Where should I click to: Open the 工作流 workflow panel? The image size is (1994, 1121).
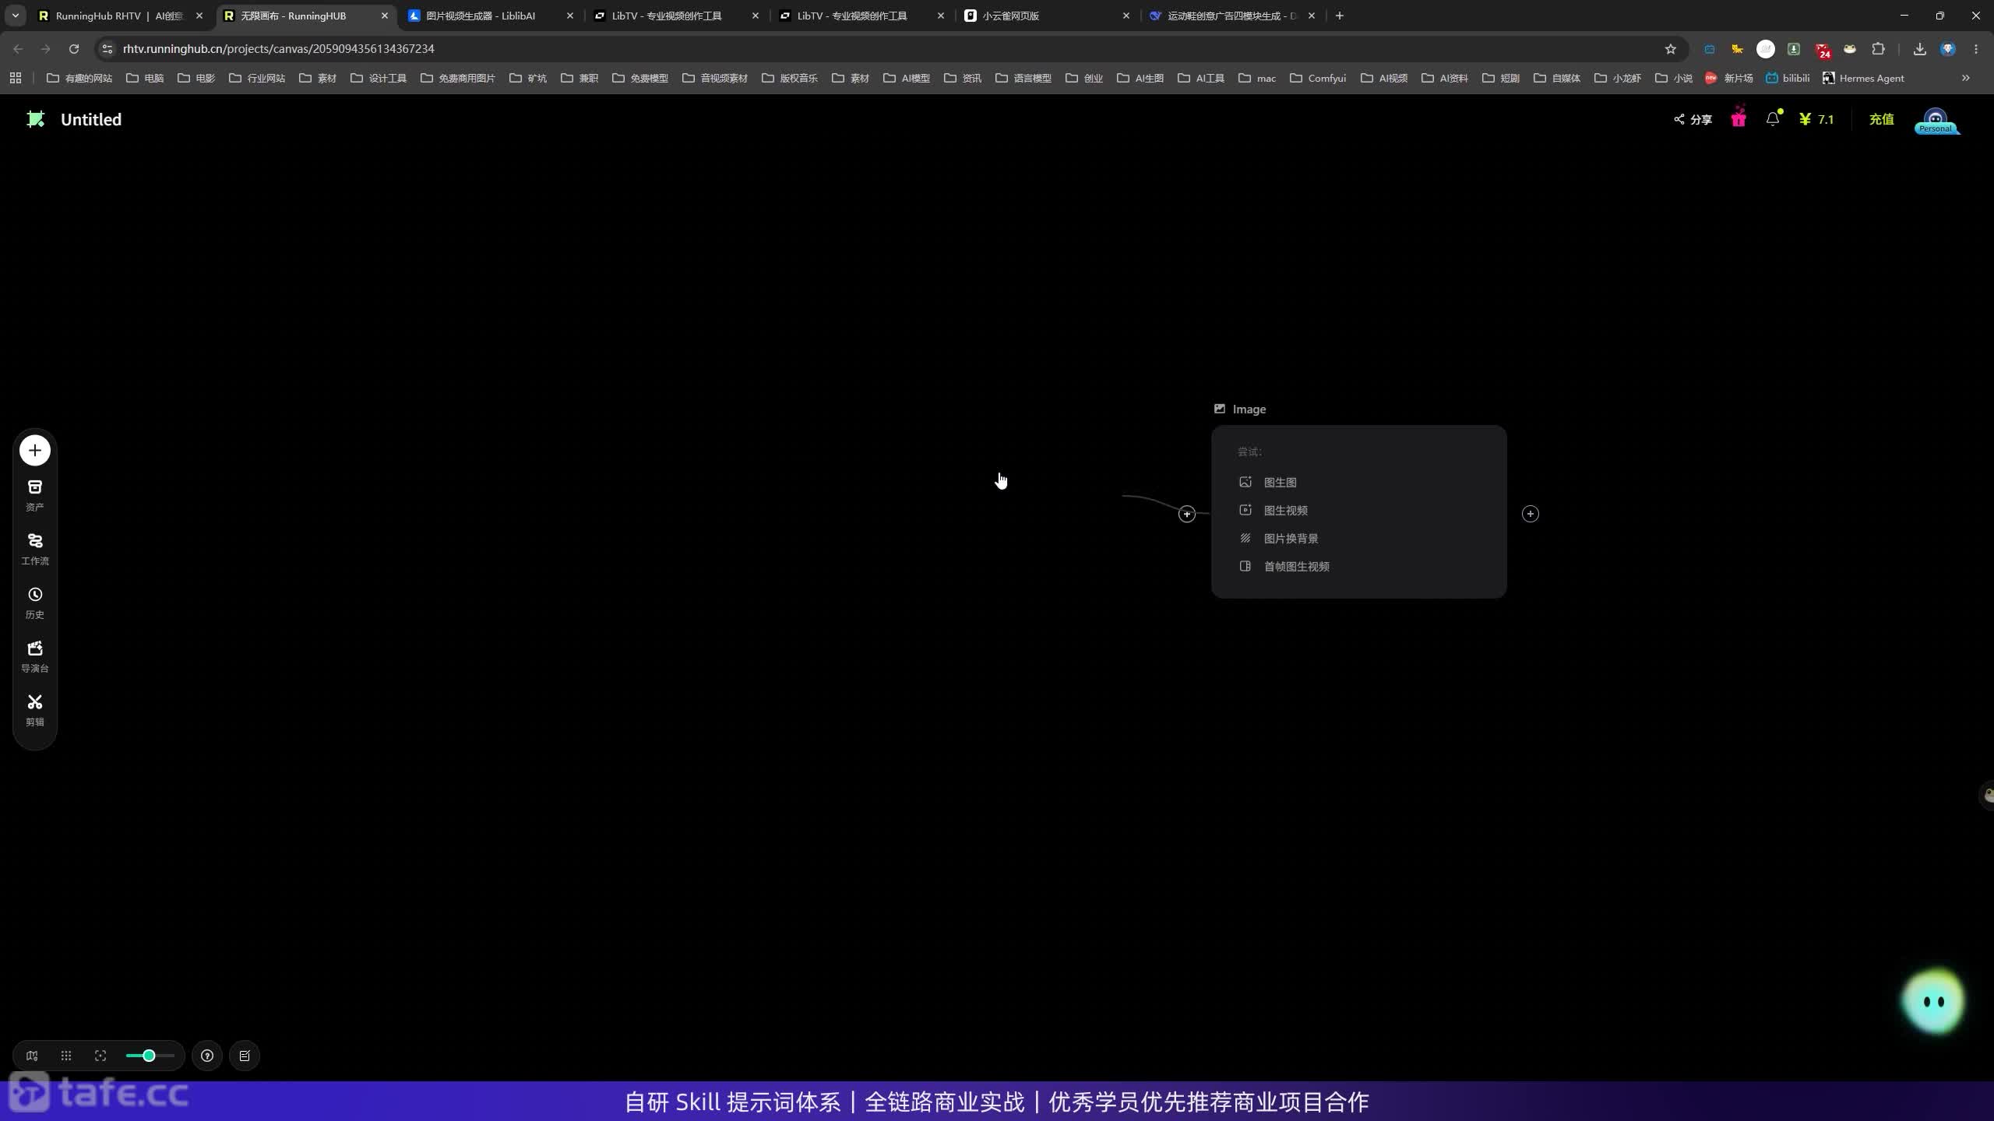coord(35,550)
